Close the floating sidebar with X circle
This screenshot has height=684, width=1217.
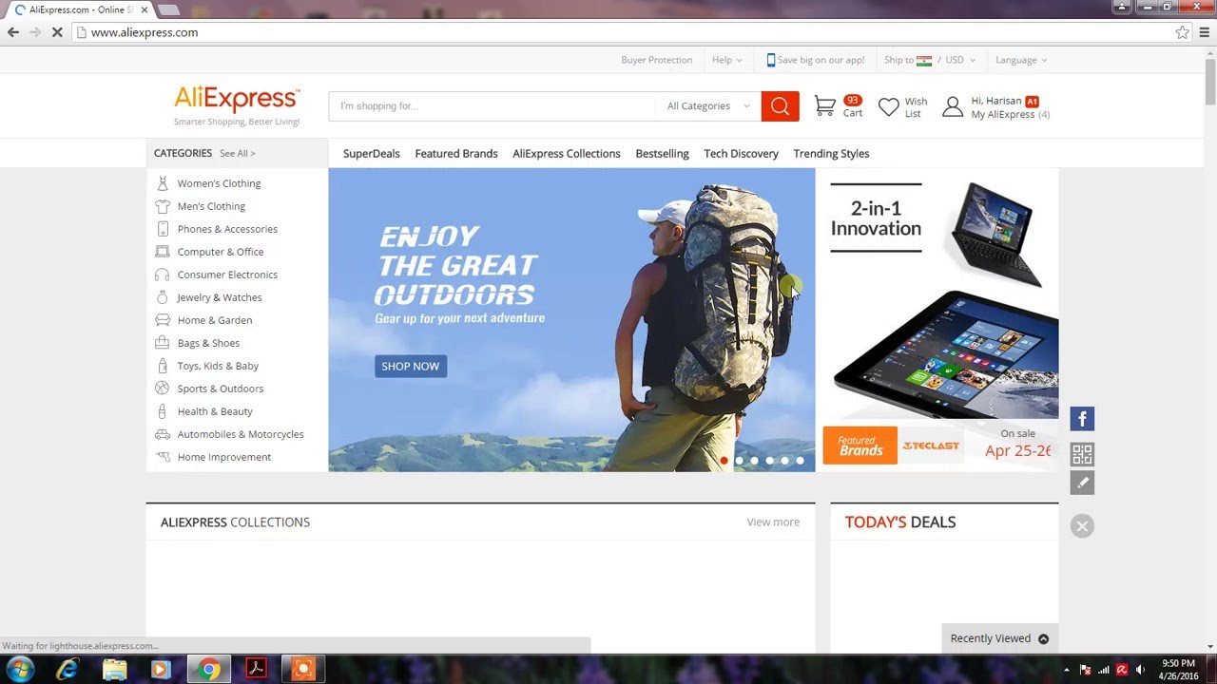(x=1082, y=526)
